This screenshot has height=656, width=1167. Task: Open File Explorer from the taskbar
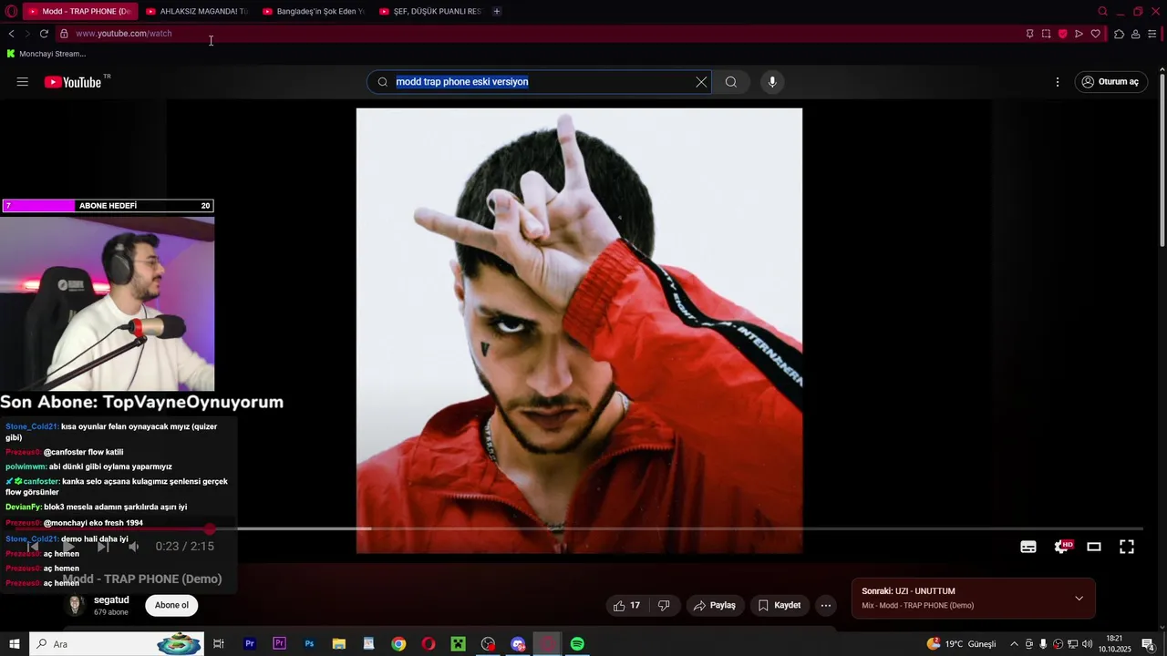click(x=339, y=644)
